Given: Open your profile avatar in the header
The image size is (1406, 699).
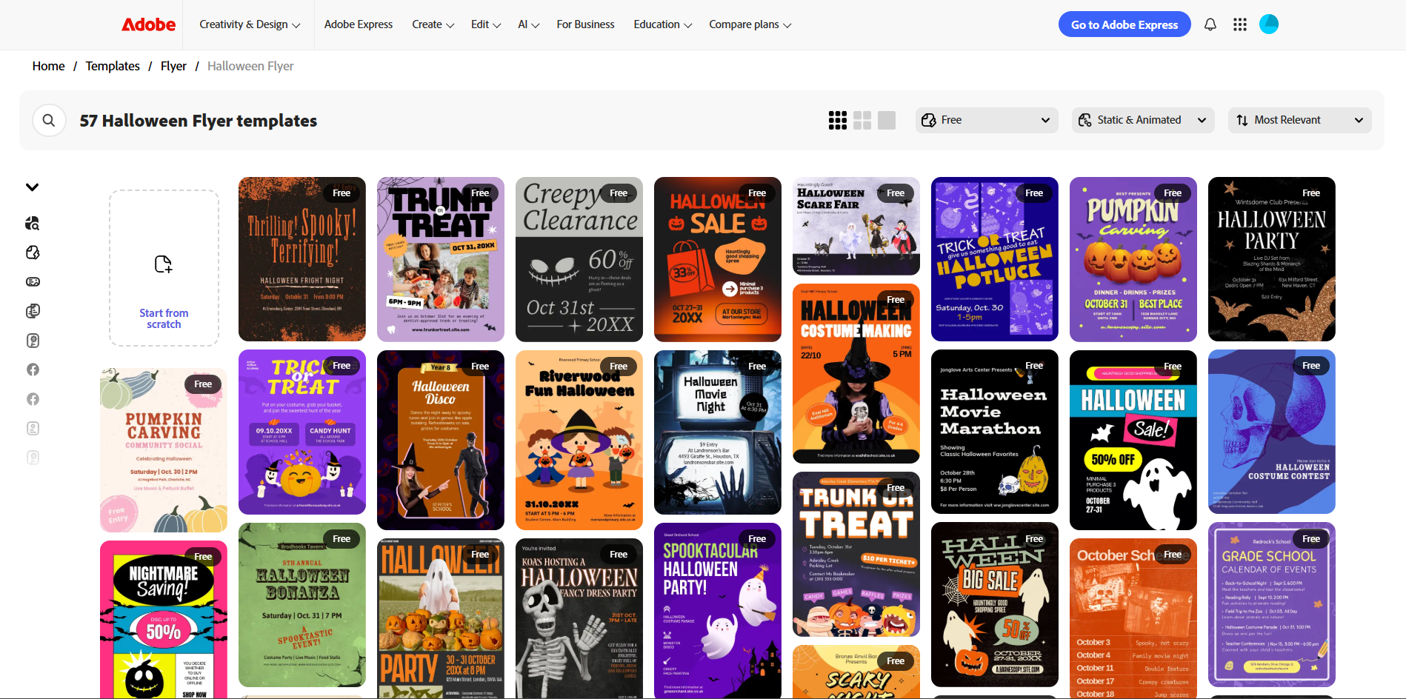Looking at the screenshot, I should pyautogui.click(x=1269, y=24).
